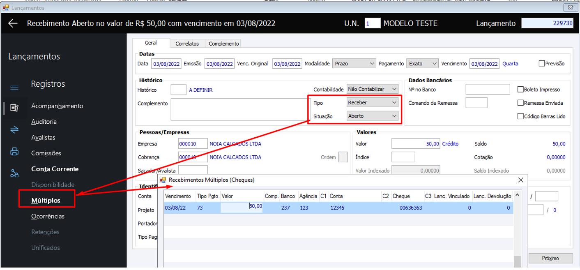This screenshot has width=580, height=270.
Task: Click the Venc. Original date field
Action: 287,64
